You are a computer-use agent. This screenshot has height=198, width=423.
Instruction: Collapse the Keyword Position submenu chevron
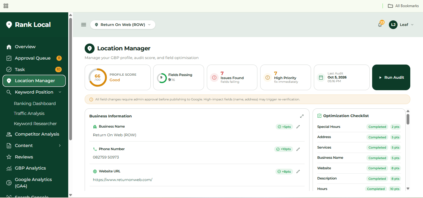(x=60, y=92)
